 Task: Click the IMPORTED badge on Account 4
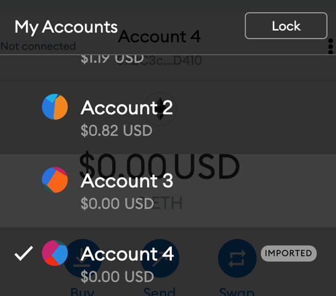(288, 253)
